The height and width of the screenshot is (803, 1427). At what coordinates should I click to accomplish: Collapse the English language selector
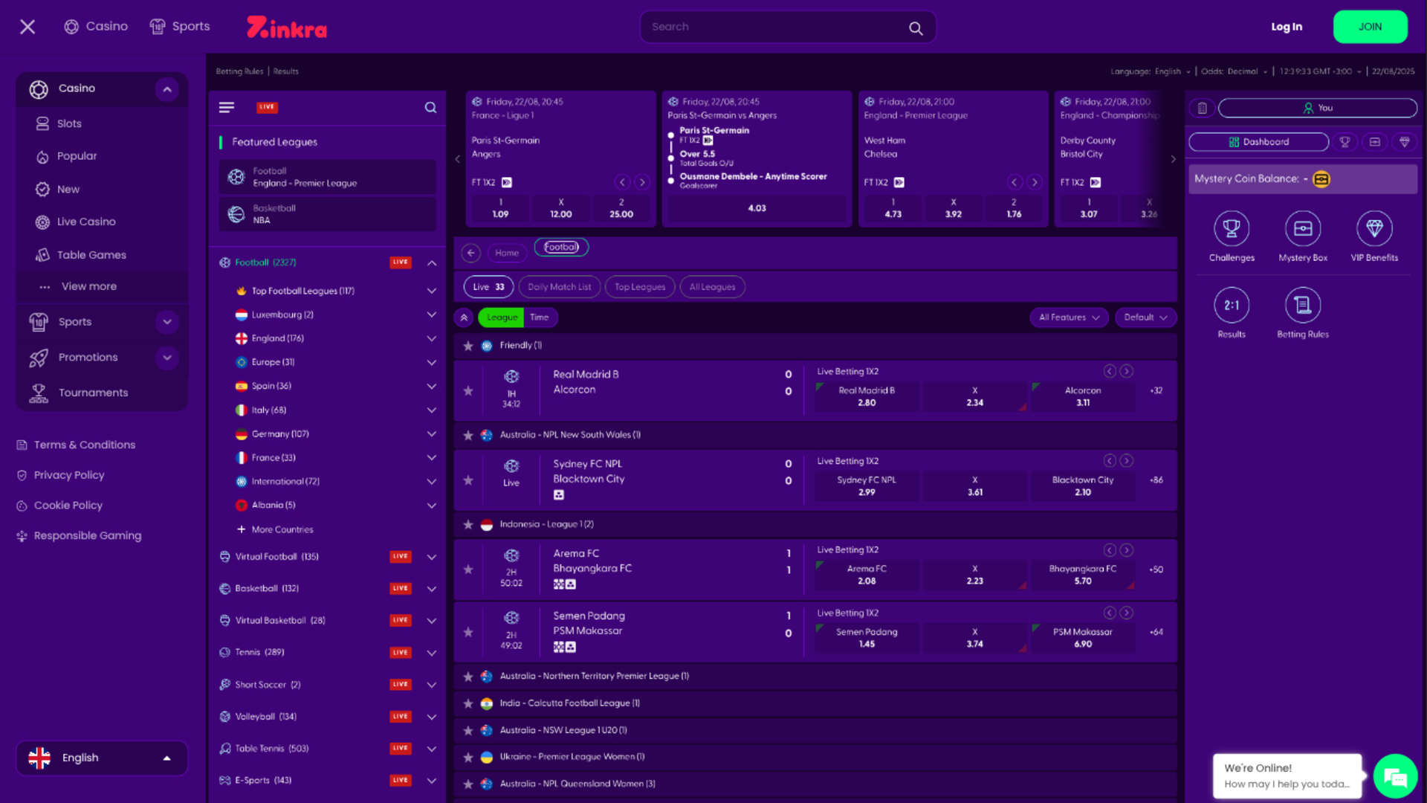click(166, 758)
